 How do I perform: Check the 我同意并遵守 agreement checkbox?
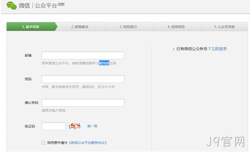(43, 143)
